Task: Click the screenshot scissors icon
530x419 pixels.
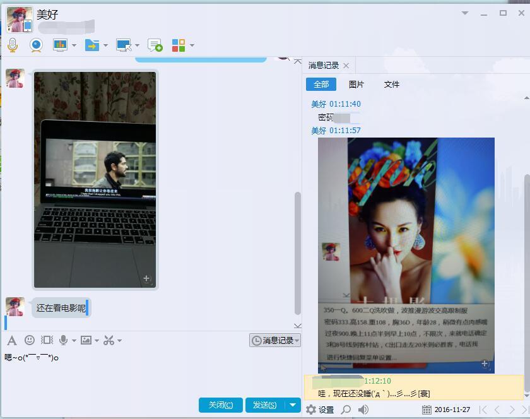Action: tap(109, 340)
